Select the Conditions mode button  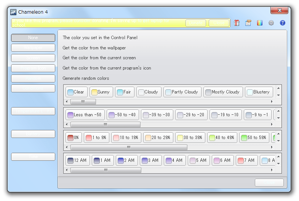pyautogui.click(x=33, y=88)
